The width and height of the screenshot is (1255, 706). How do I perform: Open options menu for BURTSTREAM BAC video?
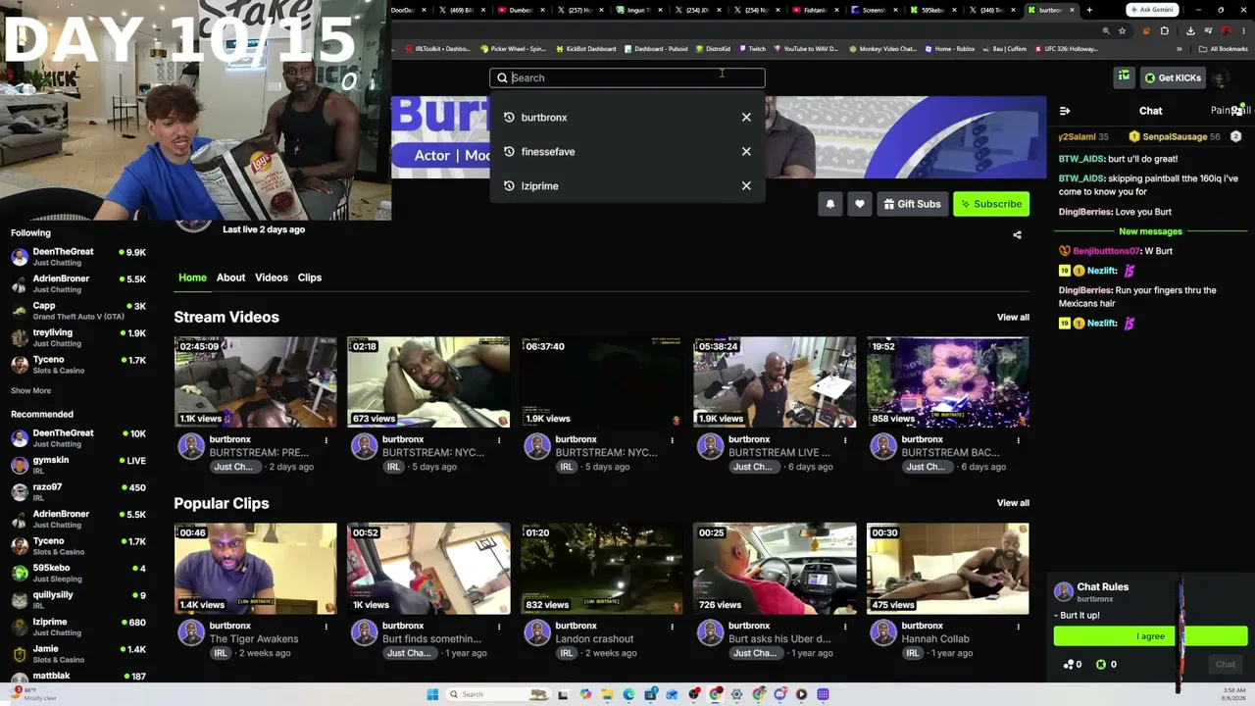click(x=1018, y=440)
